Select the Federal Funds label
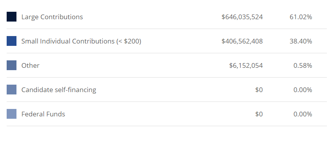Viewport: 330px width, 145px height. click(43, 114)
